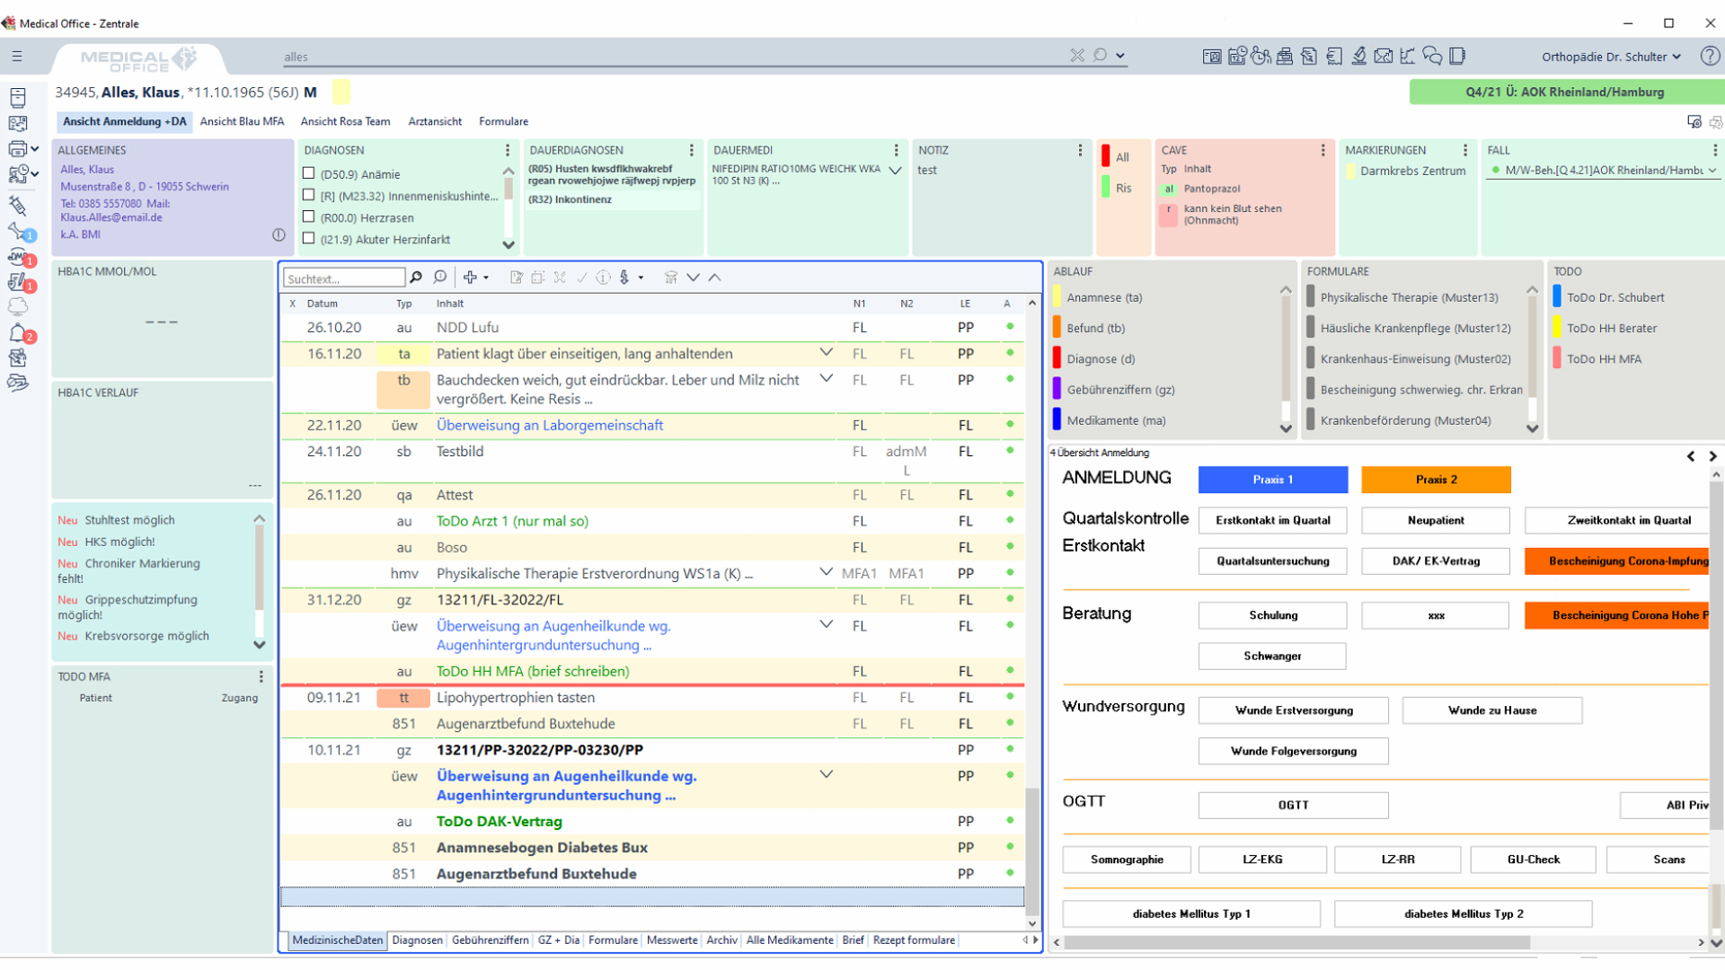Open the patient ID card toolbar icon
The image size is (1725, 970).
click(1211, 57)
